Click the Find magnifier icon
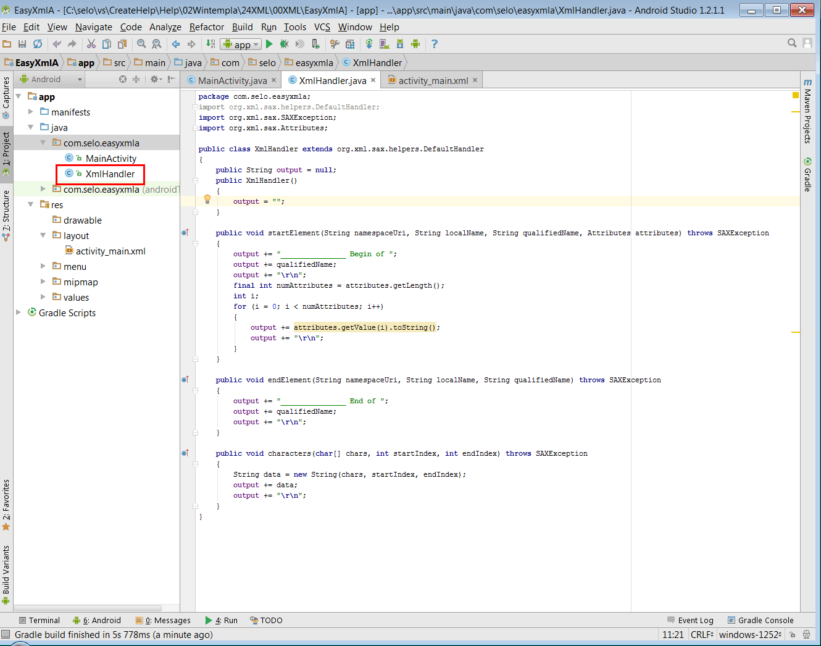The image size is (821, 646). pos(141,44)
